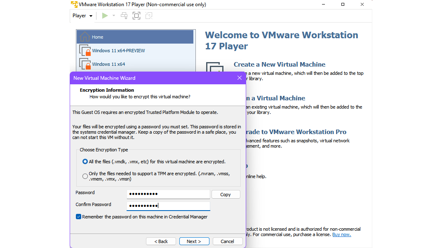Go back with the < Back button
Screen dimensions: 442x248
coord(161,241)
